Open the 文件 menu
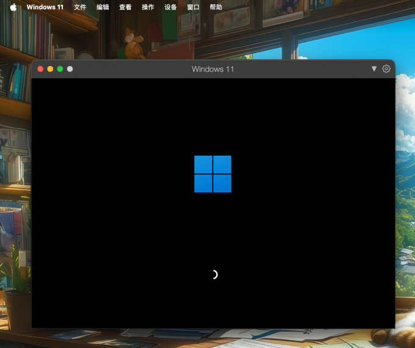 point(80,7)
